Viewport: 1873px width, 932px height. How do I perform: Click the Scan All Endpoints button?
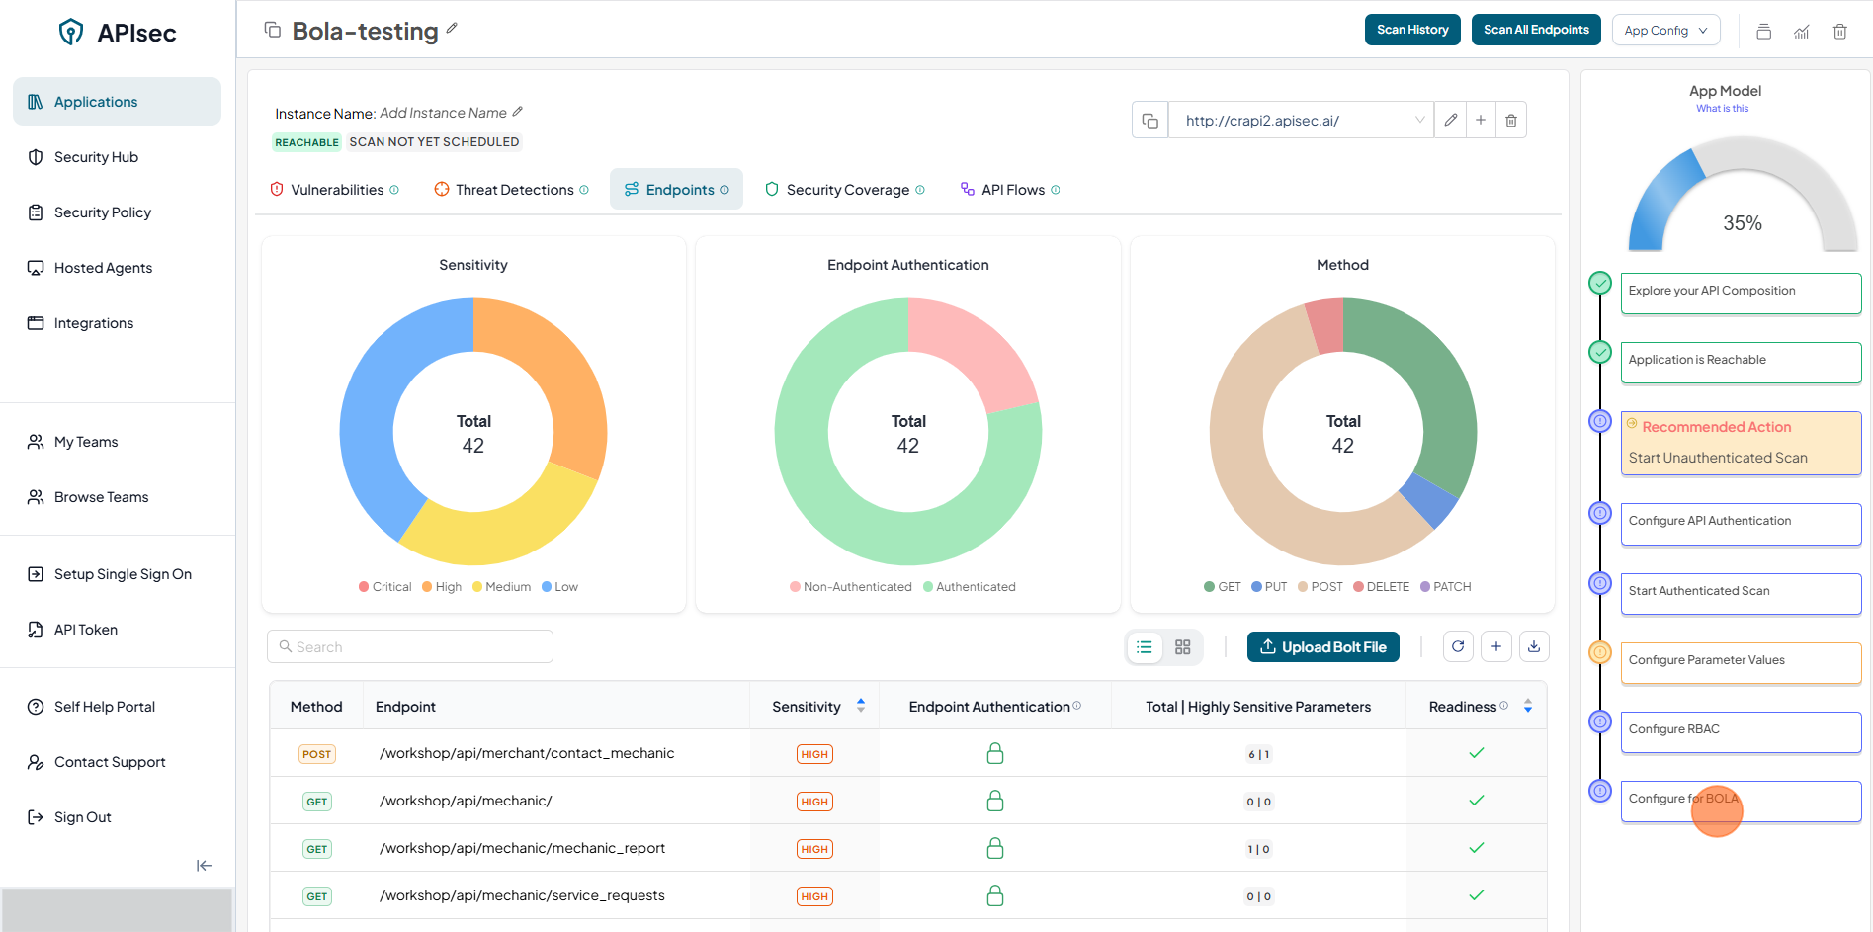click(1536, 30)
